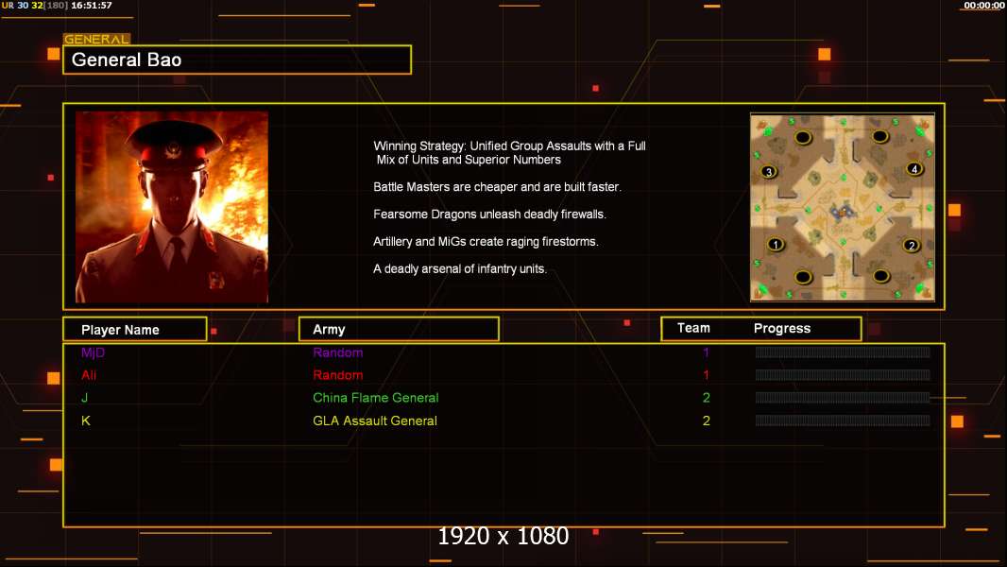
Task: Select the Player Name column header
Action: (135, 330)
